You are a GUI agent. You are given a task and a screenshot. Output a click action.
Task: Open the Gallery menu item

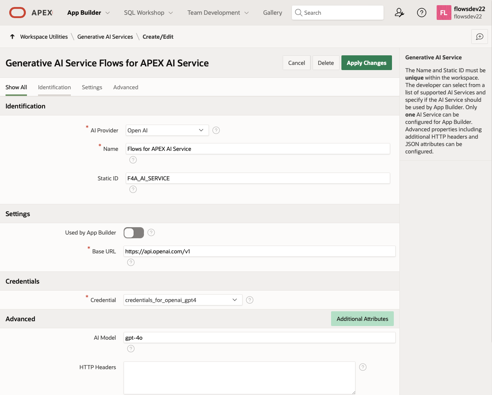pos(273,13)
